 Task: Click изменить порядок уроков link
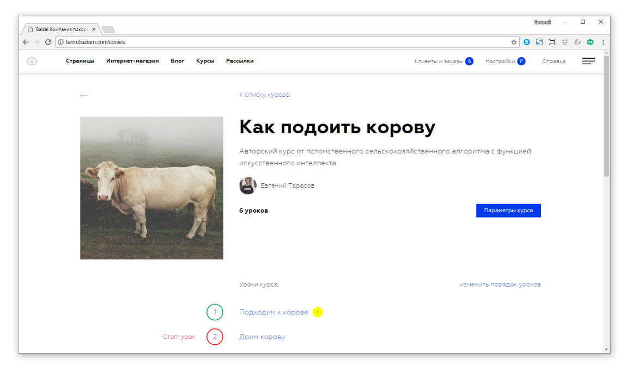tap(500, 284)
